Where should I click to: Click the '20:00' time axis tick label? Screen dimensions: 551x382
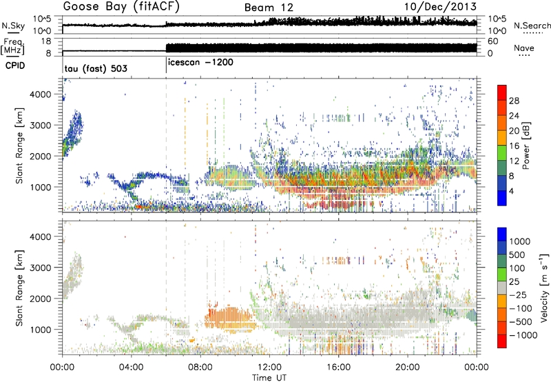(x=407, y=368)
